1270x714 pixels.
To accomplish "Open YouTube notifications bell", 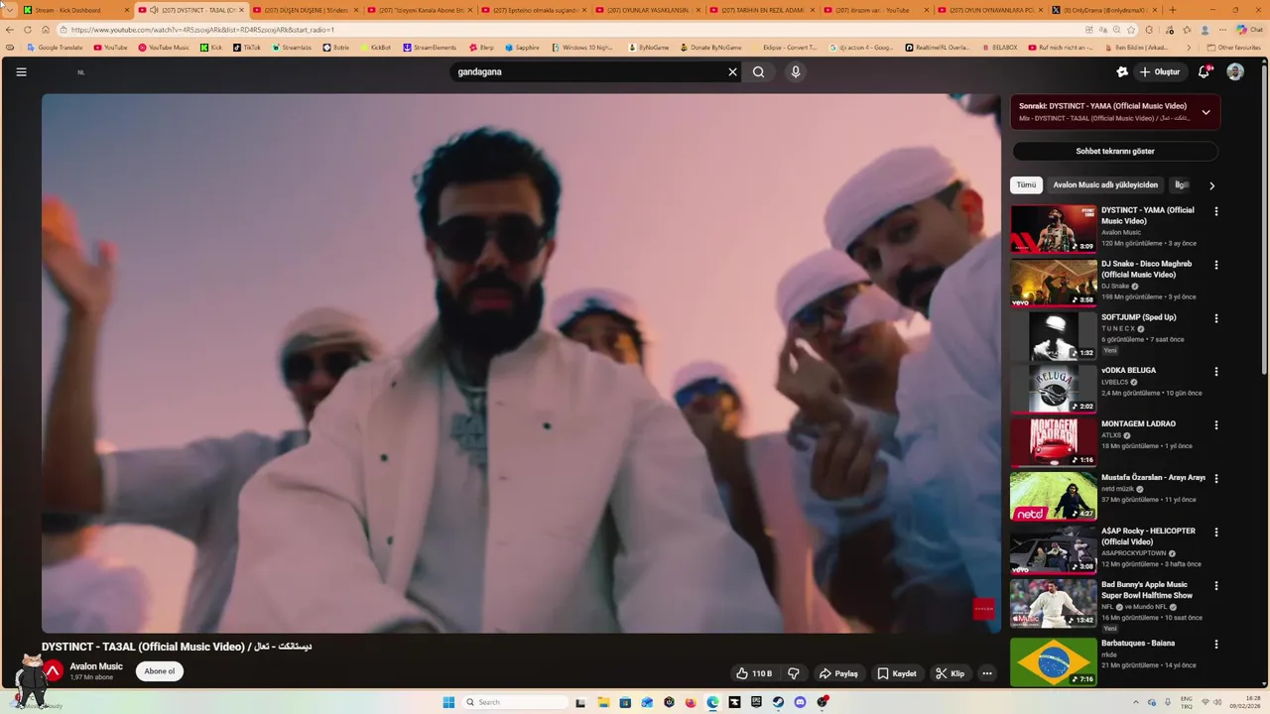I will pyautogui.click(x=1204, y=71).
